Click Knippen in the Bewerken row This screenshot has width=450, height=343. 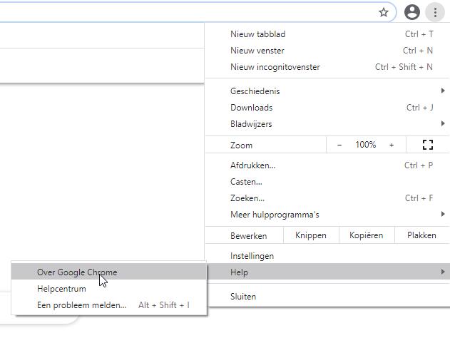click(x=310, y=235)
